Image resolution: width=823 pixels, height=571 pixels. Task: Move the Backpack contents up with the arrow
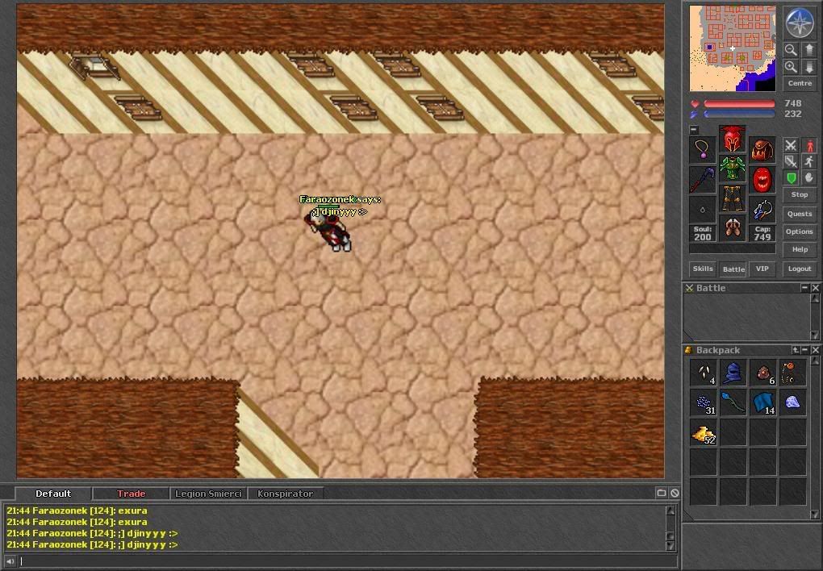(815, 361)
